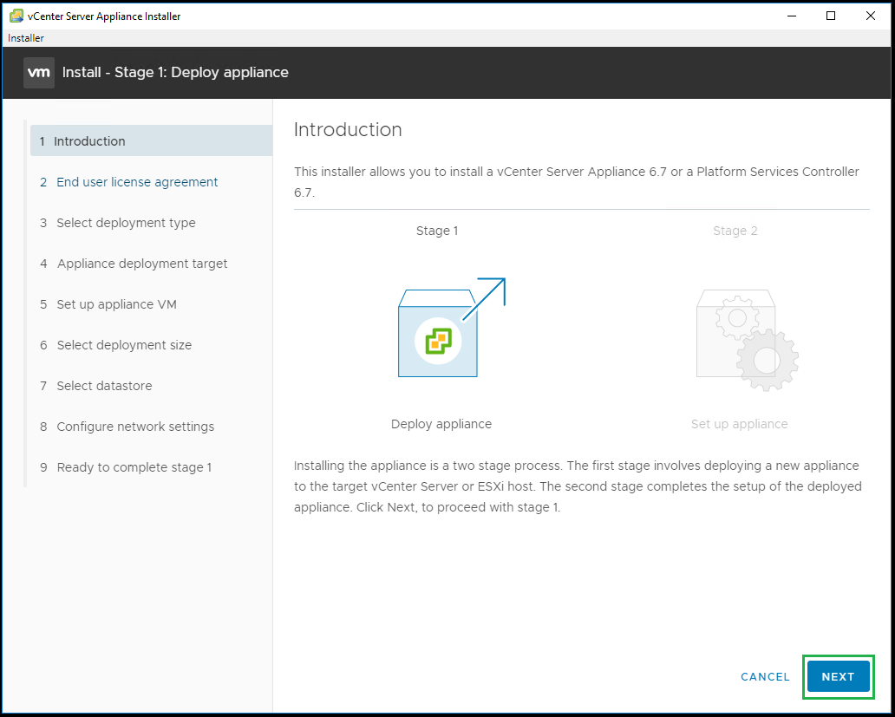Open the Installer menu

tap(26, 38)
